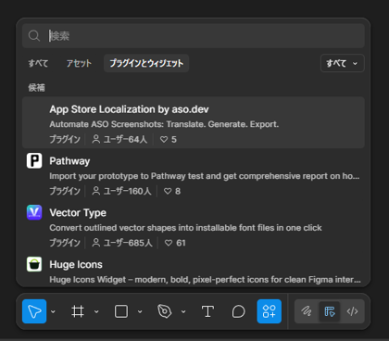Expand Frame tool options chevron

click(96, 311)
